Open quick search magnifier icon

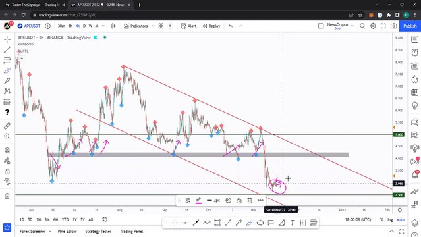[362, 26]
